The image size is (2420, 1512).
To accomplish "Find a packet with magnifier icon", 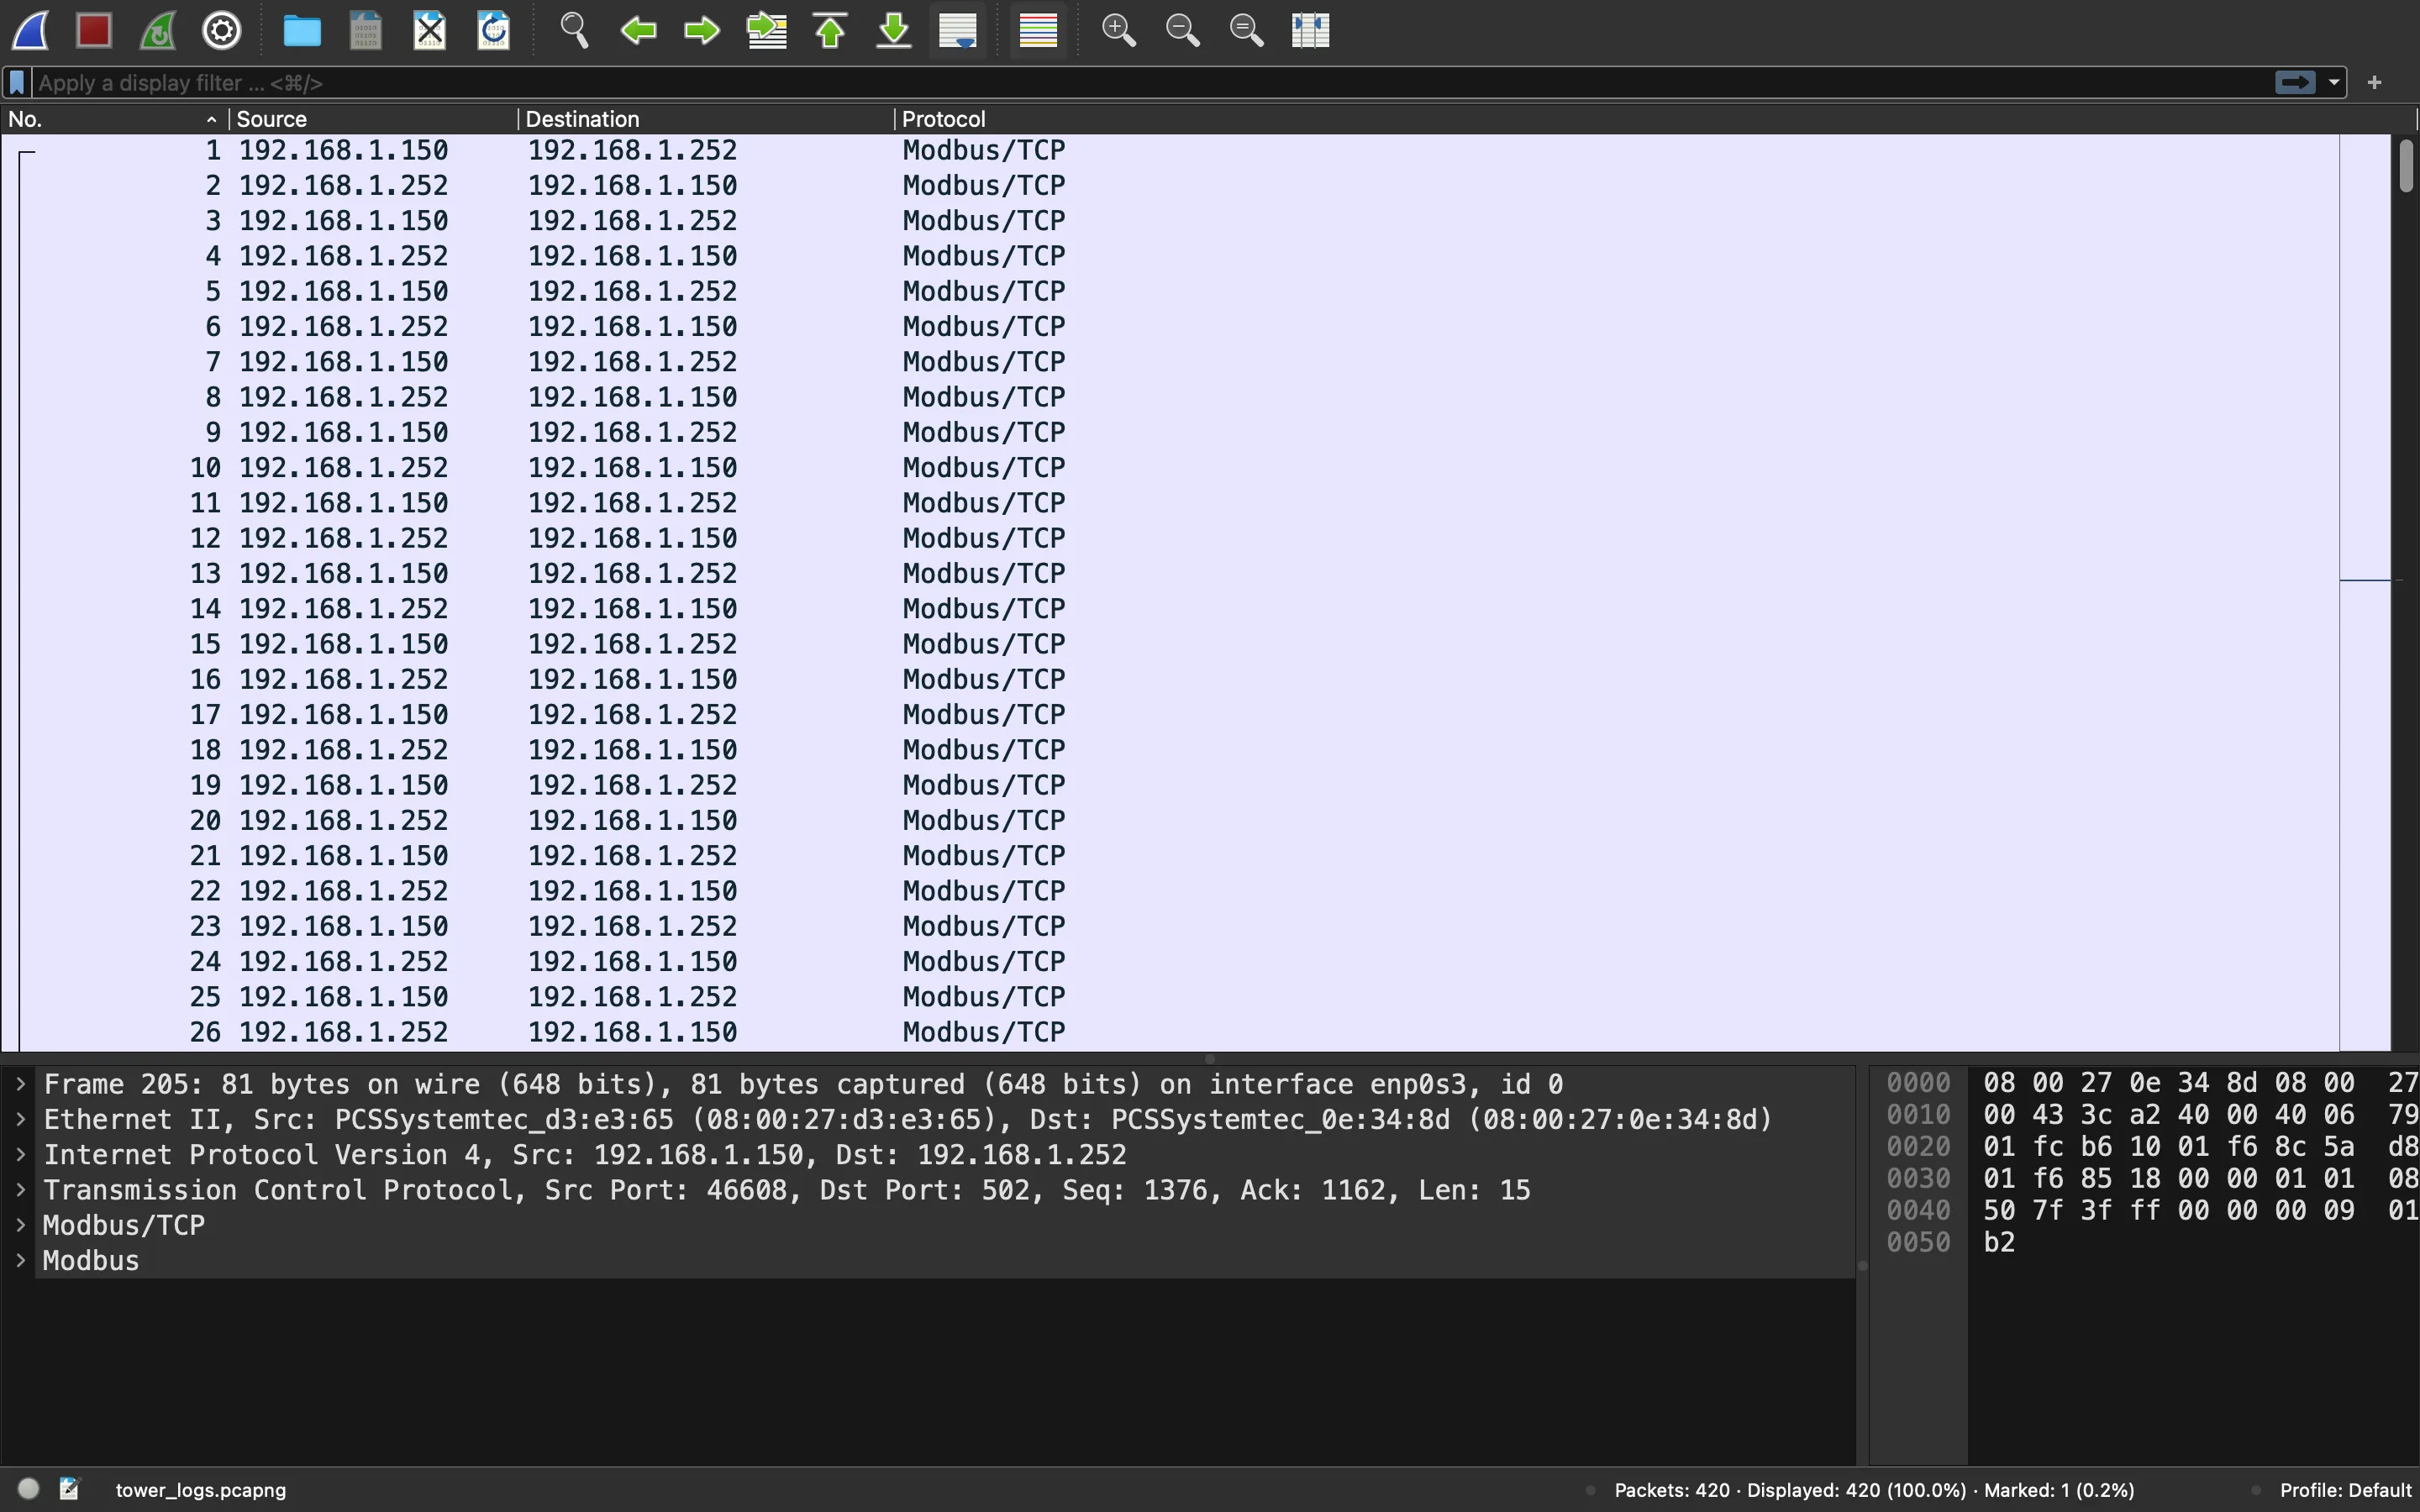I will (574, 30).
